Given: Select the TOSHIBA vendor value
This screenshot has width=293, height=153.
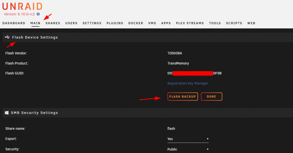Looking at the screenshot, I should tap(175, 53).
